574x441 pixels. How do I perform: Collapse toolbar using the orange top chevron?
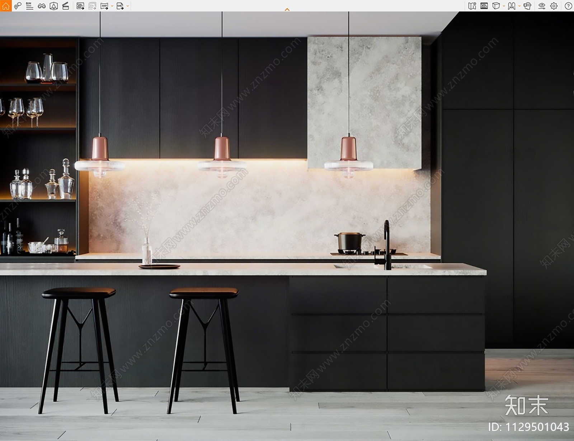pyautogui.click(x=287, y=9)
